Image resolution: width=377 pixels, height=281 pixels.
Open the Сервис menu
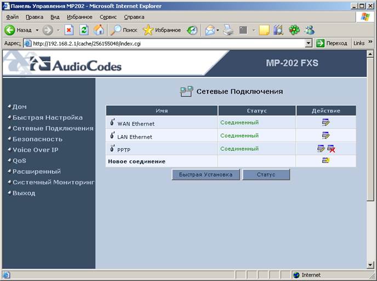(108, 17)
